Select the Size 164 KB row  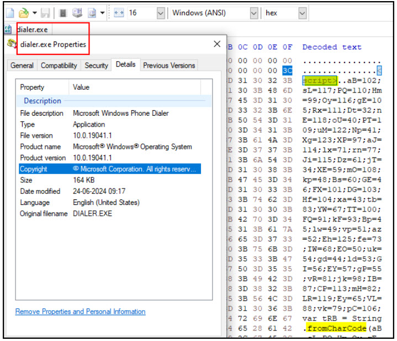[x=110, y=180]
